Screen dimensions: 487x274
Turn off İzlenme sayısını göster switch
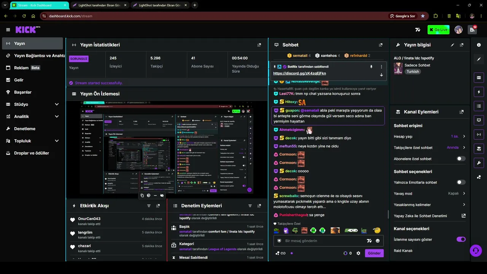pos(461,239)
